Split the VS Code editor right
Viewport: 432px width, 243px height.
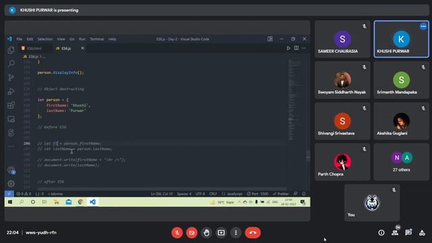[296, 48]
